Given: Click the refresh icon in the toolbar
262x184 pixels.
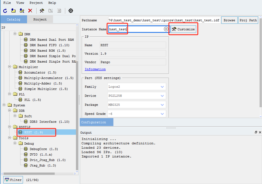Looking at the screenshot, I should [5, 11].
